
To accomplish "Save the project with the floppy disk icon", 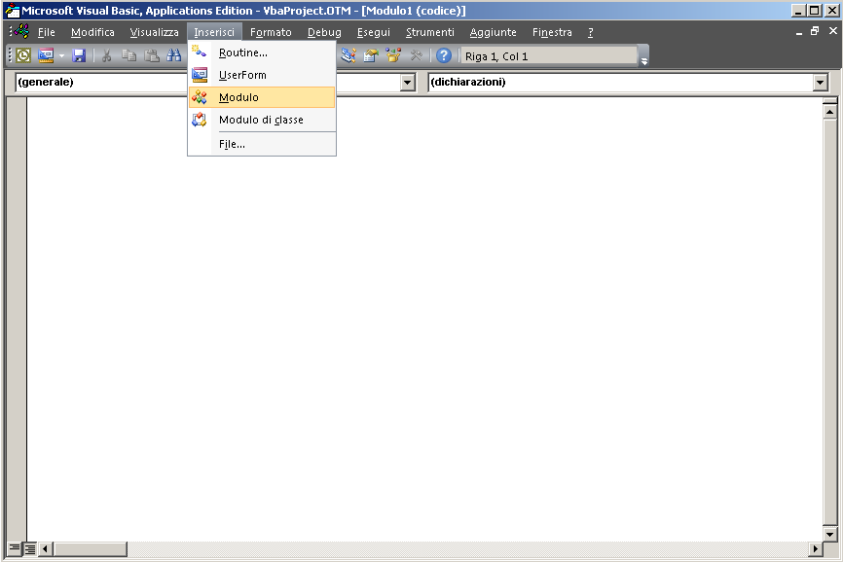I will [79, 55].
